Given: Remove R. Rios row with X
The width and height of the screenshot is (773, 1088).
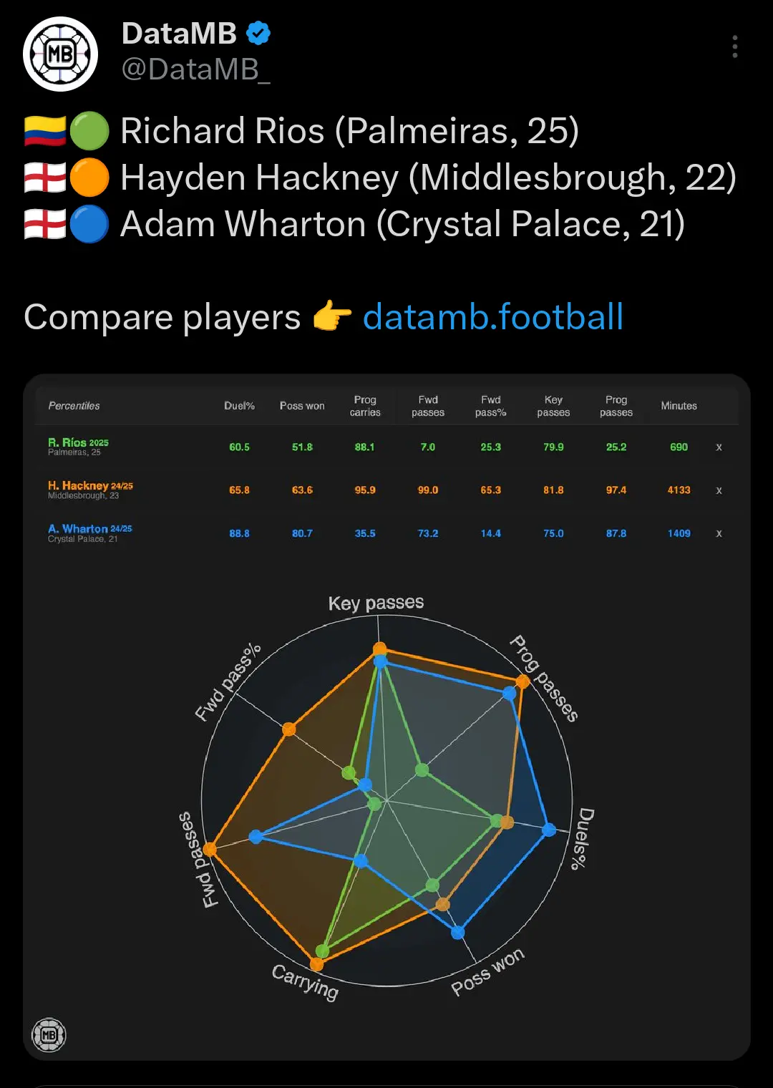Looking at the screenshot, I should 719,447.
